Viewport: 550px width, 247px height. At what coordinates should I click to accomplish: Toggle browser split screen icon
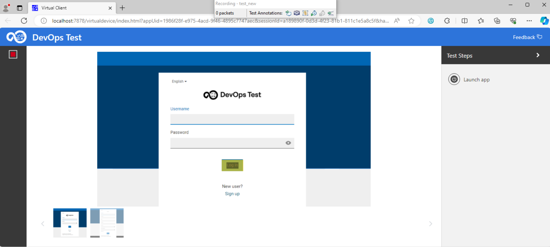pos(464,21)
